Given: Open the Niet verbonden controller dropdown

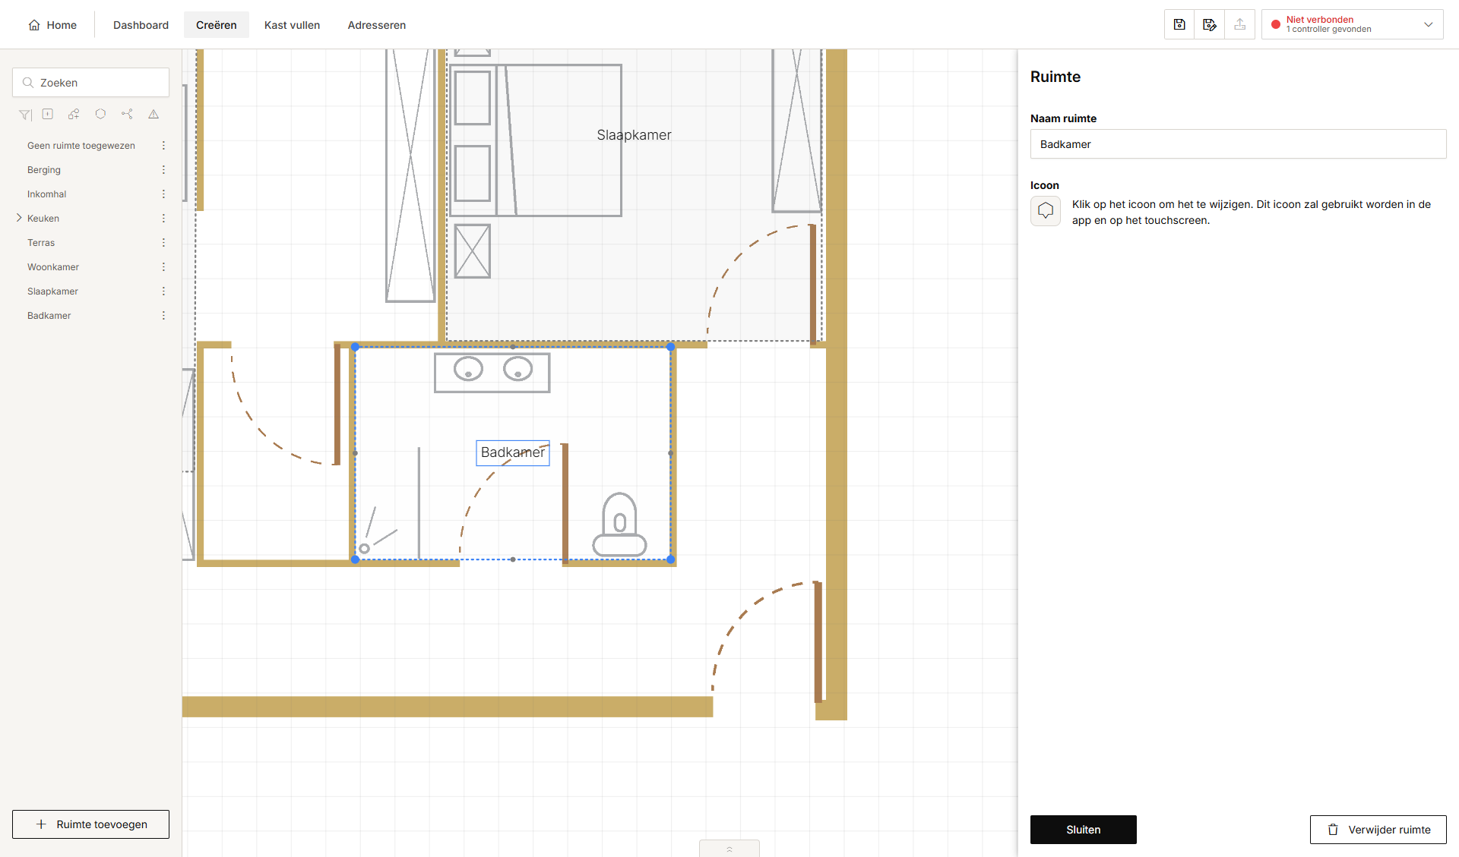Looking at the screenshot, I should [x=1353, y=24].
